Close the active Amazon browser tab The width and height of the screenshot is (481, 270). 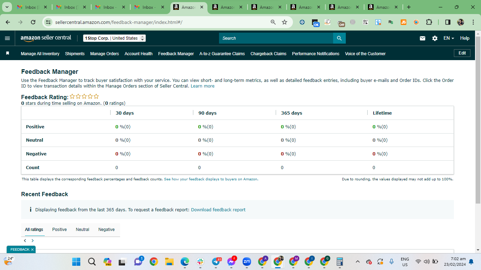(x=202, y=7)
